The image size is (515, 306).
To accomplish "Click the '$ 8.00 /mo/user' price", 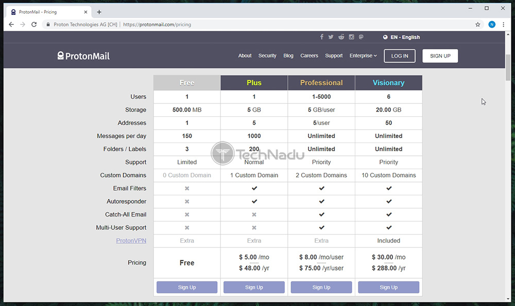I will (321, 257).
